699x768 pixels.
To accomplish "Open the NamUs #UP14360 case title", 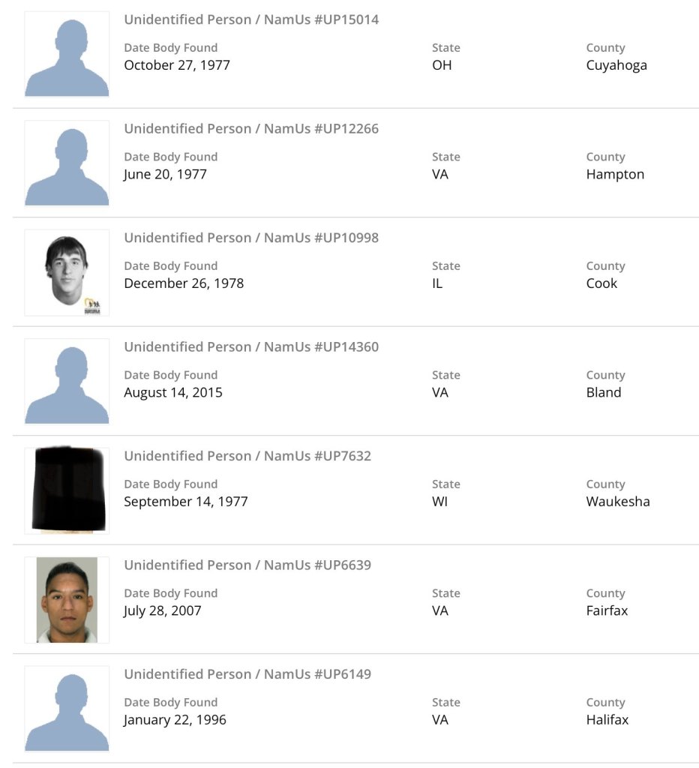I will point(251,347).
